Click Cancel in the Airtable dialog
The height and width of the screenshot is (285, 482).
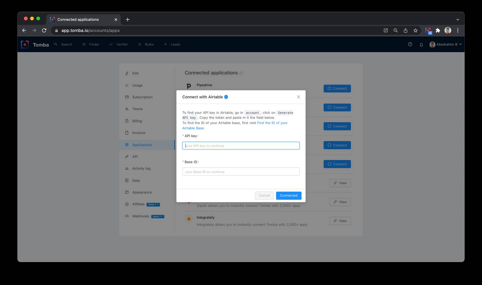pyautogui.click(x=264, y=195)
